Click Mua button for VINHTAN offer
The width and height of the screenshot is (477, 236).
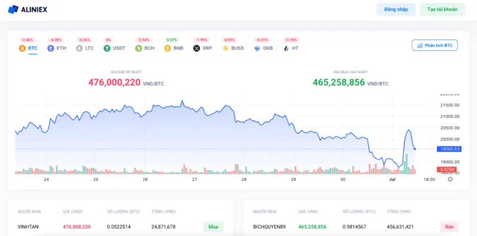coord(213,227)
